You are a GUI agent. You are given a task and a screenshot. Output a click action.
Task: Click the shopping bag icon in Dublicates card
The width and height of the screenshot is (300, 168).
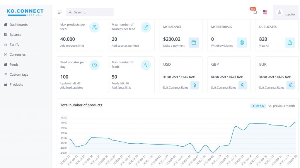point(289,43)
